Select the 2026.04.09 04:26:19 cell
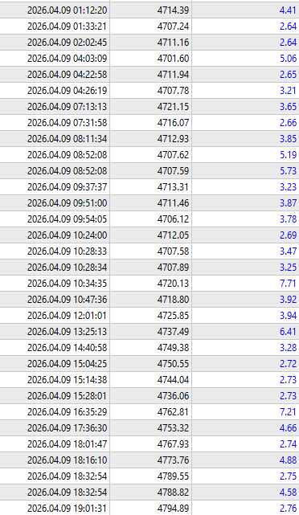Screen dimensions: 299x515 (67, 91)
